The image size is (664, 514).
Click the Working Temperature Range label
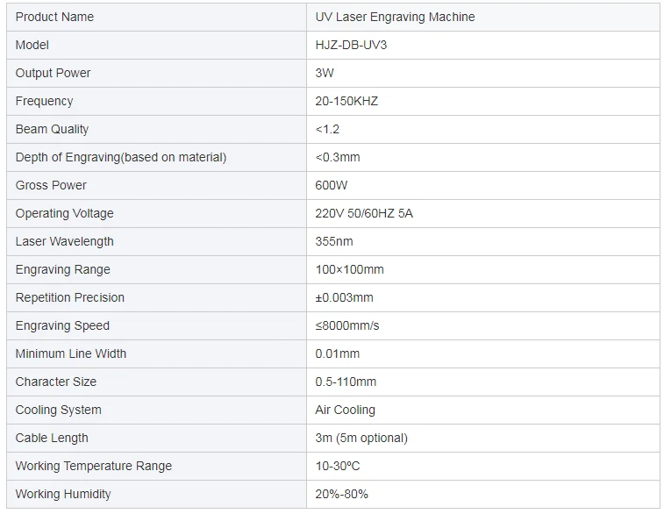point(94,466)
